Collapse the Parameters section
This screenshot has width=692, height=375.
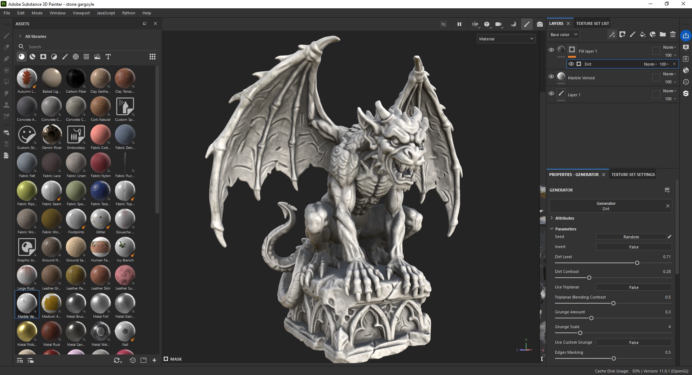click(x=552, y=229)
